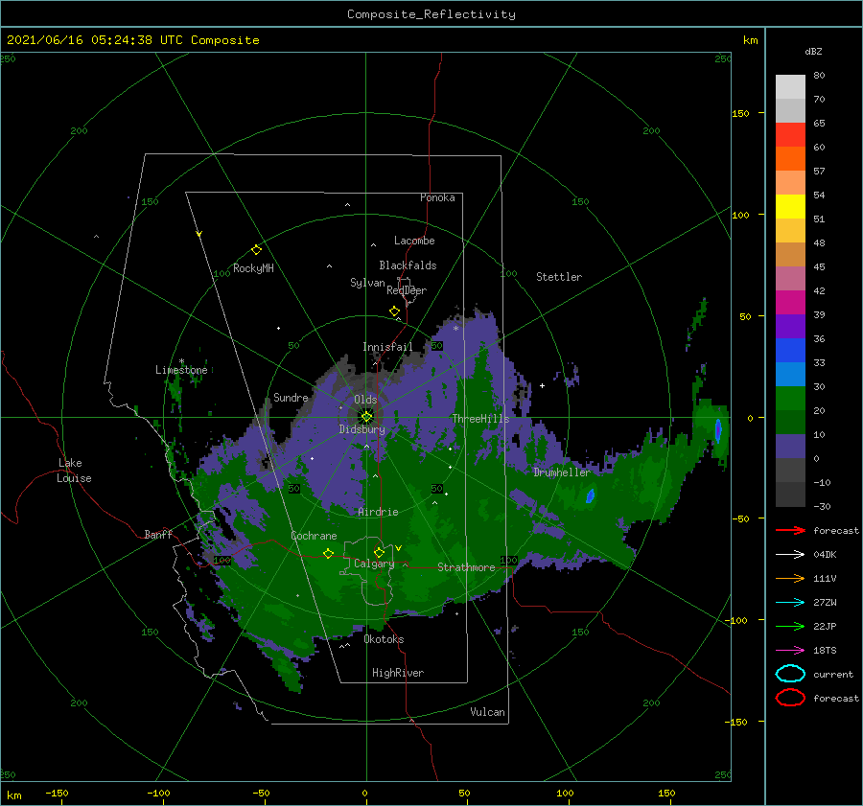This screenshot has width=863, height=806.
Task: Click the Ponoka label
Action: click(x=437, y=197)
